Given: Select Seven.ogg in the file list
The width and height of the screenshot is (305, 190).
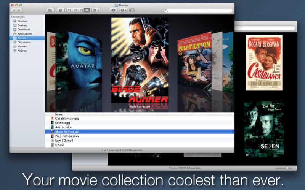Looking at the screenshot, I should coord(140,123).
